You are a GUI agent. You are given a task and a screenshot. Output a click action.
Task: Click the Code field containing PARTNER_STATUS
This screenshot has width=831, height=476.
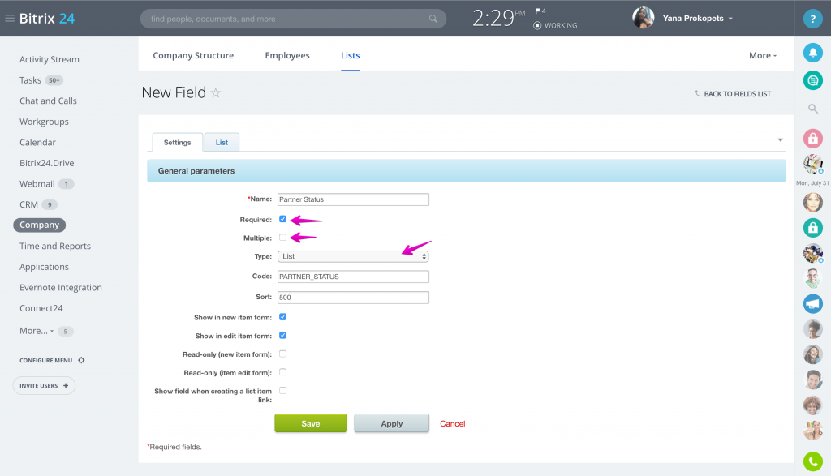point(353,277)
